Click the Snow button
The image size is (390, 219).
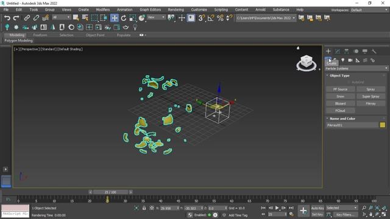click(x=340, y=96)
